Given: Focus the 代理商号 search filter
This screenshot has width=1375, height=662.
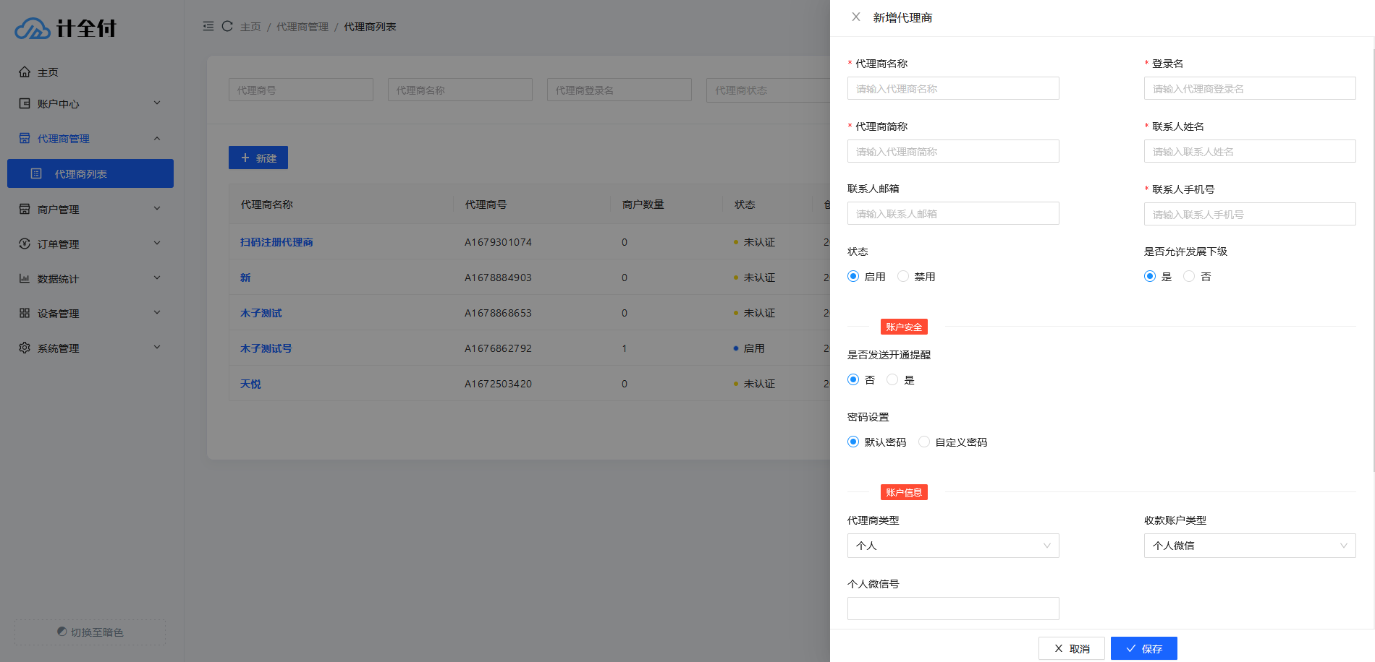Looking at the screenshot, I should point(301,90).
